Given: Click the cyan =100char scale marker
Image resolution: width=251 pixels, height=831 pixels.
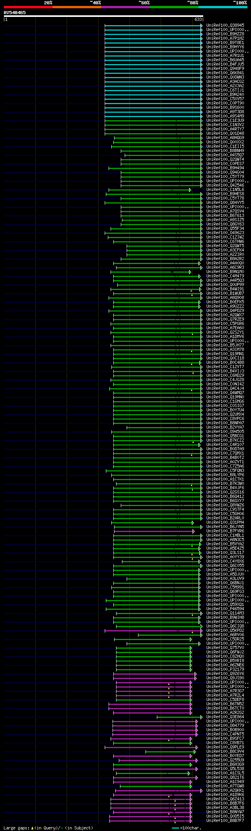Looking at the screenshot, I should (x=176, y=828).
